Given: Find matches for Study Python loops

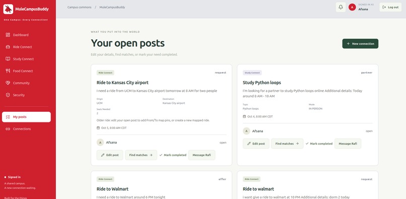Looking at the screenshot, I should pyautogui.click(x=287, y=144).
